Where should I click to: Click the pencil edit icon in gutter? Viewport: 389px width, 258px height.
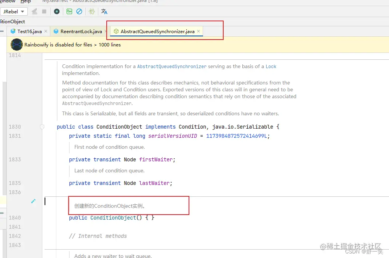tap(33, 201)
